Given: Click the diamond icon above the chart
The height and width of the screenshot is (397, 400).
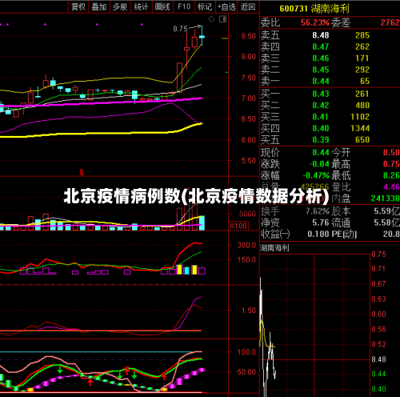Looking at the screenshot, I should (x=211, y=19).
